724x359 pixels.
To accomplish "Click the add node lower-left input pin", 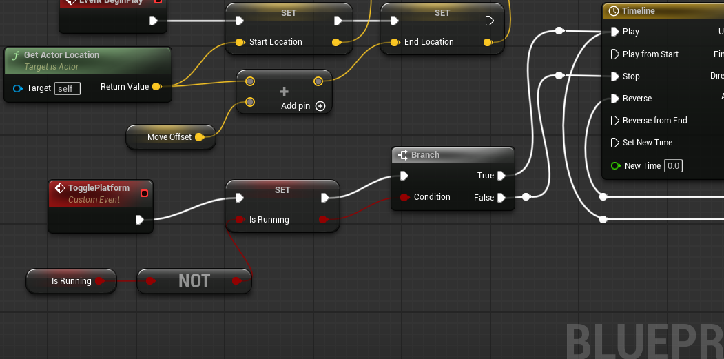I will click(x=250, y=102).
